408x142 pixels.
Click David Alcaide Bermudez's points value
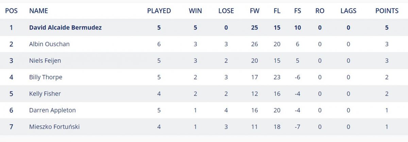click(387, 27)
